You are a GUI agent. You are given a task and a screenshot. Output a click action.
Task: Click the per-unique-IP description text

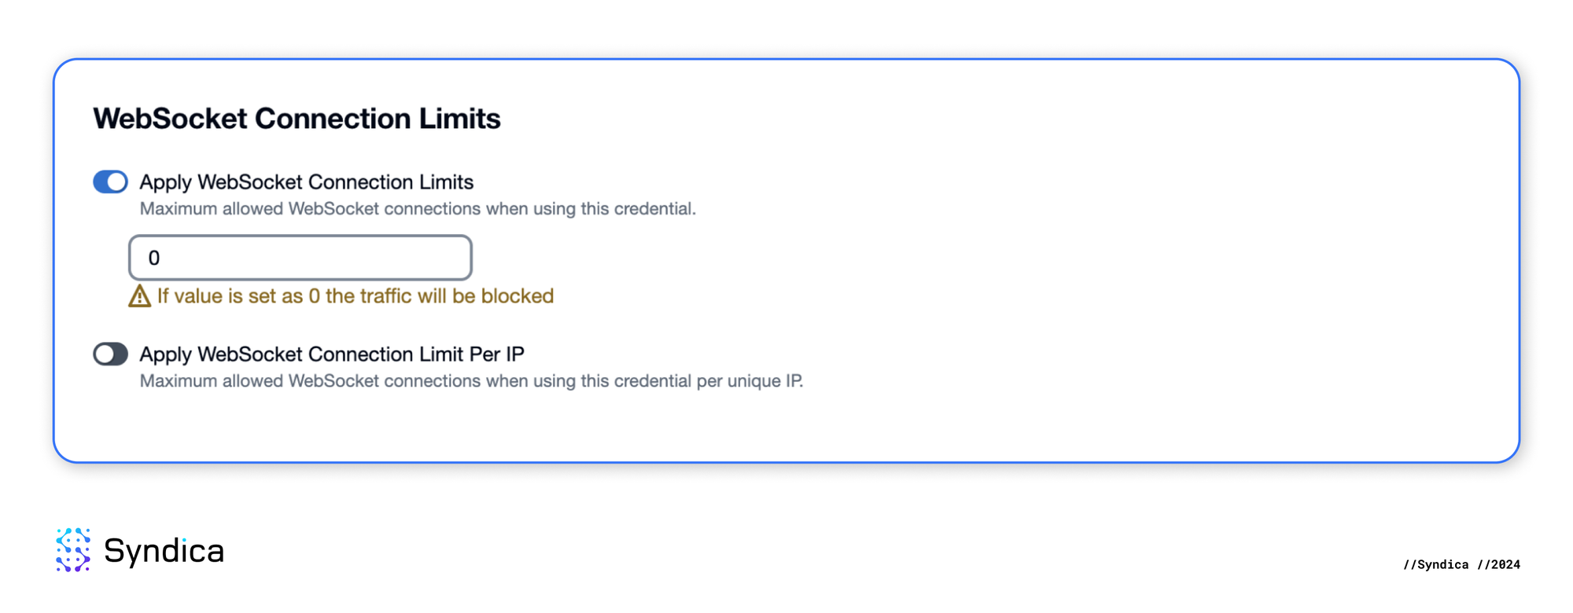pyautogui.click(x=471, y=381)
